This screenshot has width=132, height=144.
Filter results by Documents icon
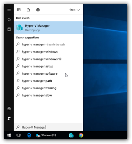[x=28, y=10]
